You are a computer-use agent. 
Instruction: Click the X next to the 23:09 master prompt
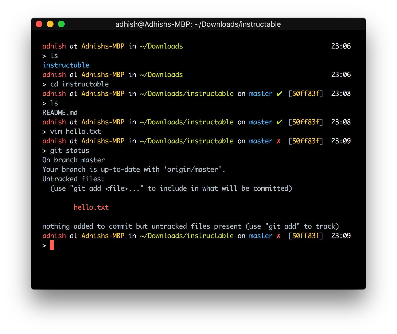tap(278, 141)
